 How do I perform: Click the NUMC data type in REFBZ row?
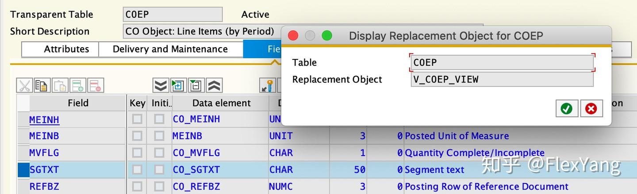click(x=281, y=187)
